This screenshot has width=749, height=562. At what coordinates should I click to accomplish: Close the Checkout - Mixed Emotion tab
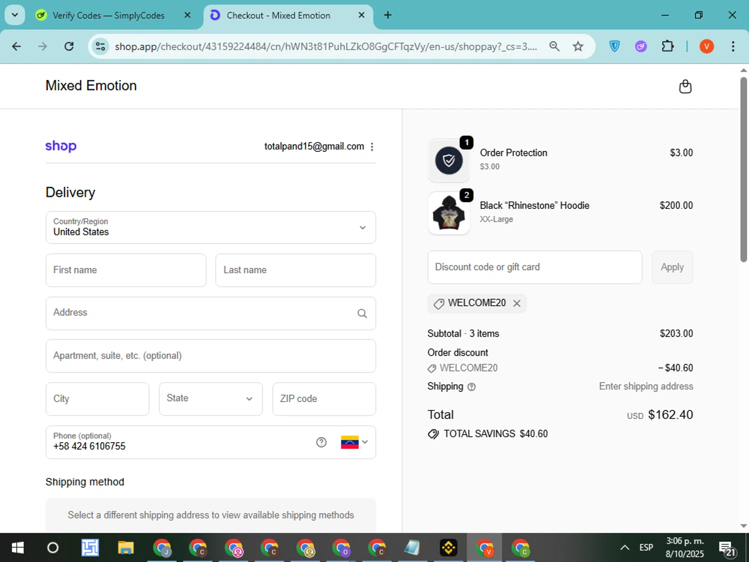point(362,15)
